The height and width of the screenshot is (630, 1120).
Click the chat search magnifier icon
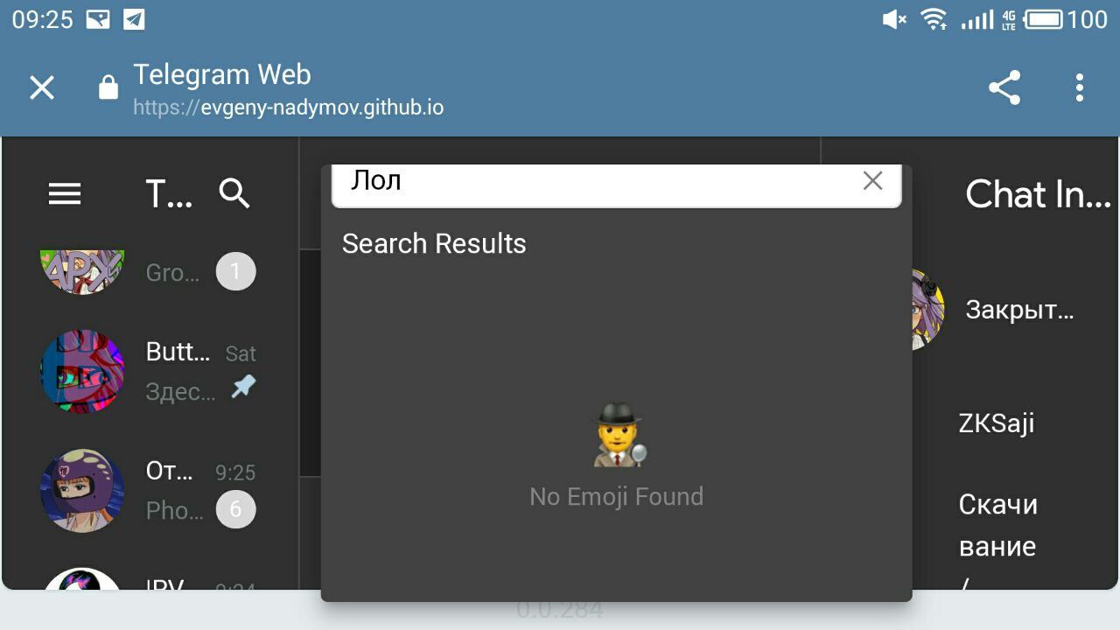[234, 193]
